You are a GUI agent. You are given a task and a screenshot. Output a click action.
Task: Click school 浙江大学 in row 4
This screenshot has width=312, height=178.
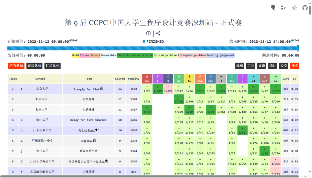pos(42,120)
